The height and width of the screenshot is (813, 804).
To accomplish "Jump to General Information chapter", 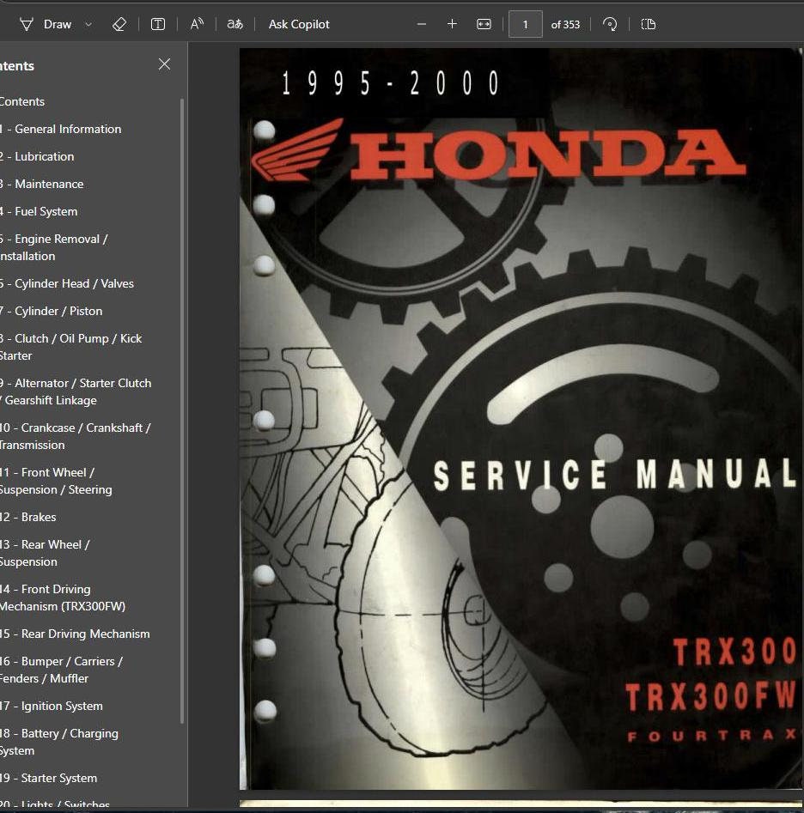I will 61,129.
